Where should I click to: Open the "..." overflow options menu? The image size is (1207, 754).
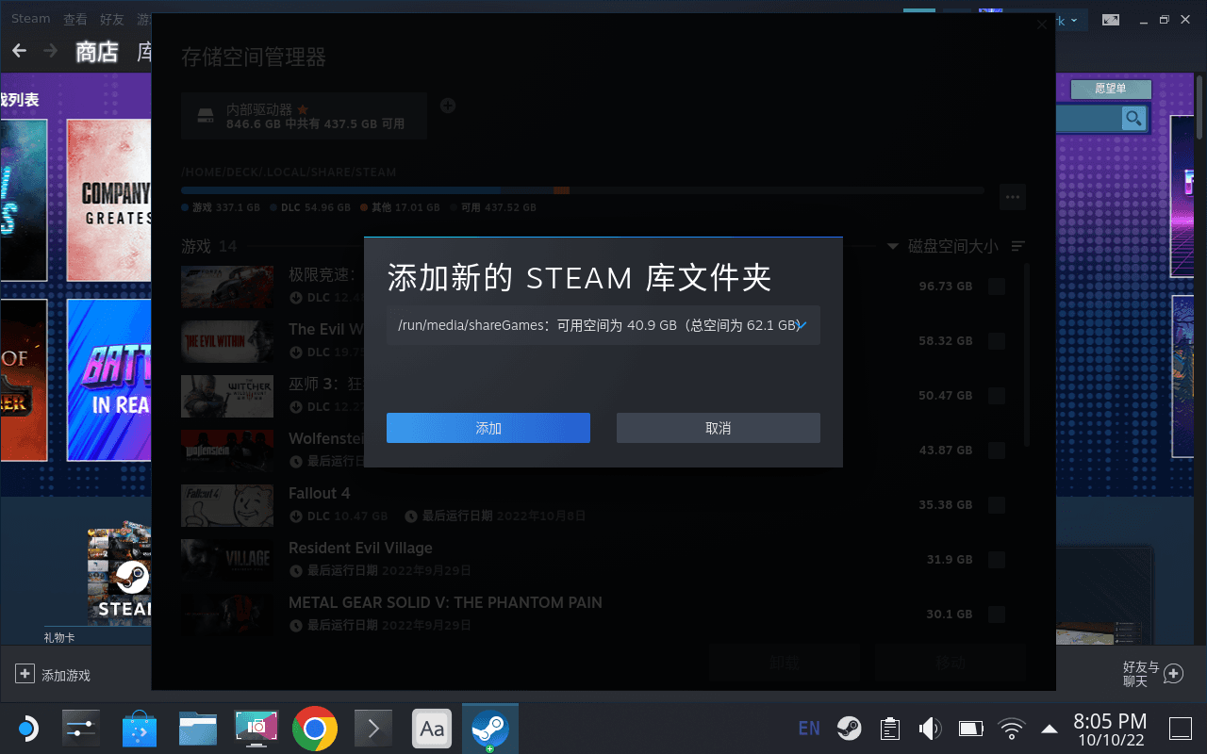pyautogui.click(x=1013, y=197)
